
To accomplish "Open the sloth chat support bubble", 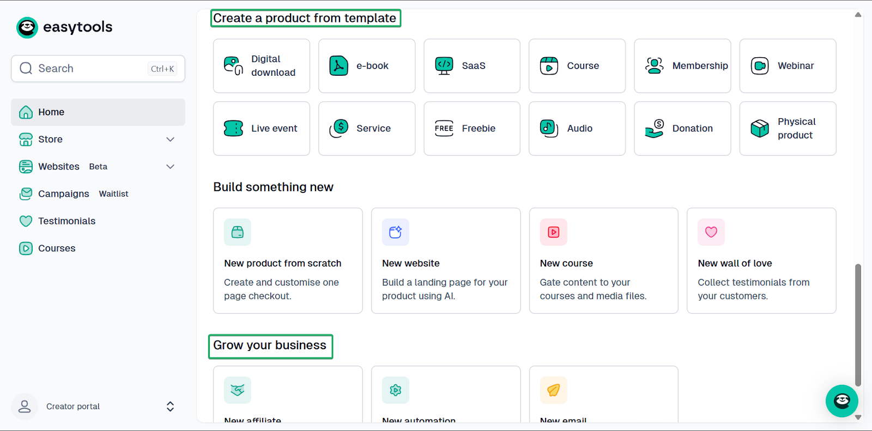I will (x=842, y=401).
